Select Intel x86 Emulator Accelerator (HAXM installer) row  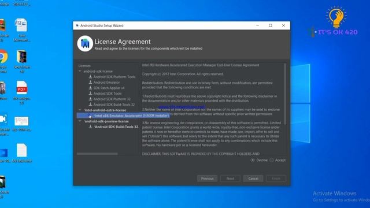tap(123, 116)
